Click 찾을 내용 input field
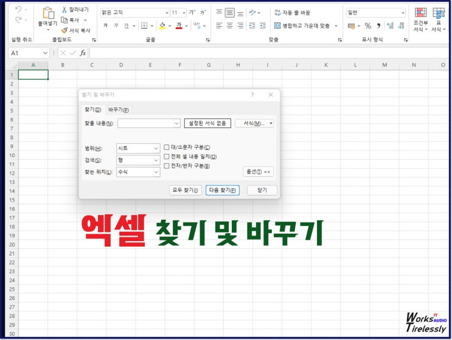452x340 pixels. pyautogui.click(x=149, y=123)
